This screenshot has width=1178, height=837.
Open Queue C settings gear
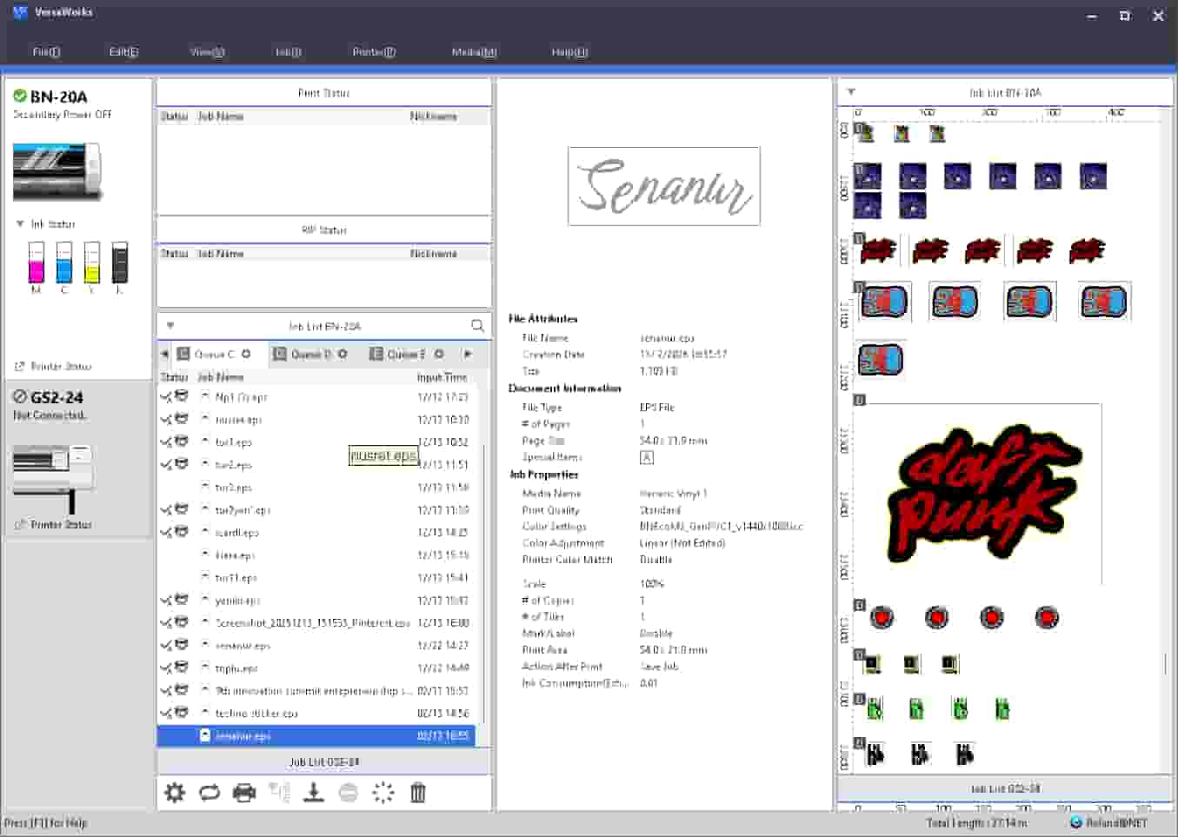pos(246,354)
